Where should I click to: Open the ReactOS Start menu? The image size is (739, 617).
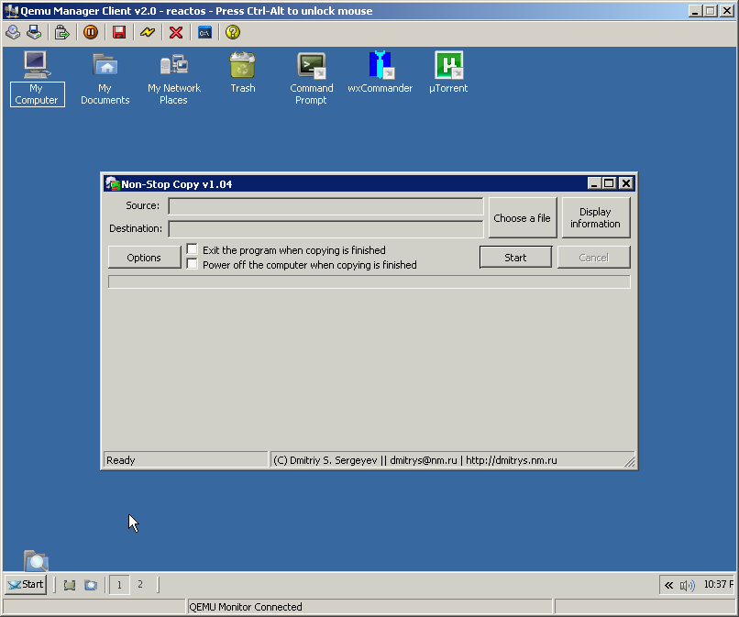click(26, 584)
